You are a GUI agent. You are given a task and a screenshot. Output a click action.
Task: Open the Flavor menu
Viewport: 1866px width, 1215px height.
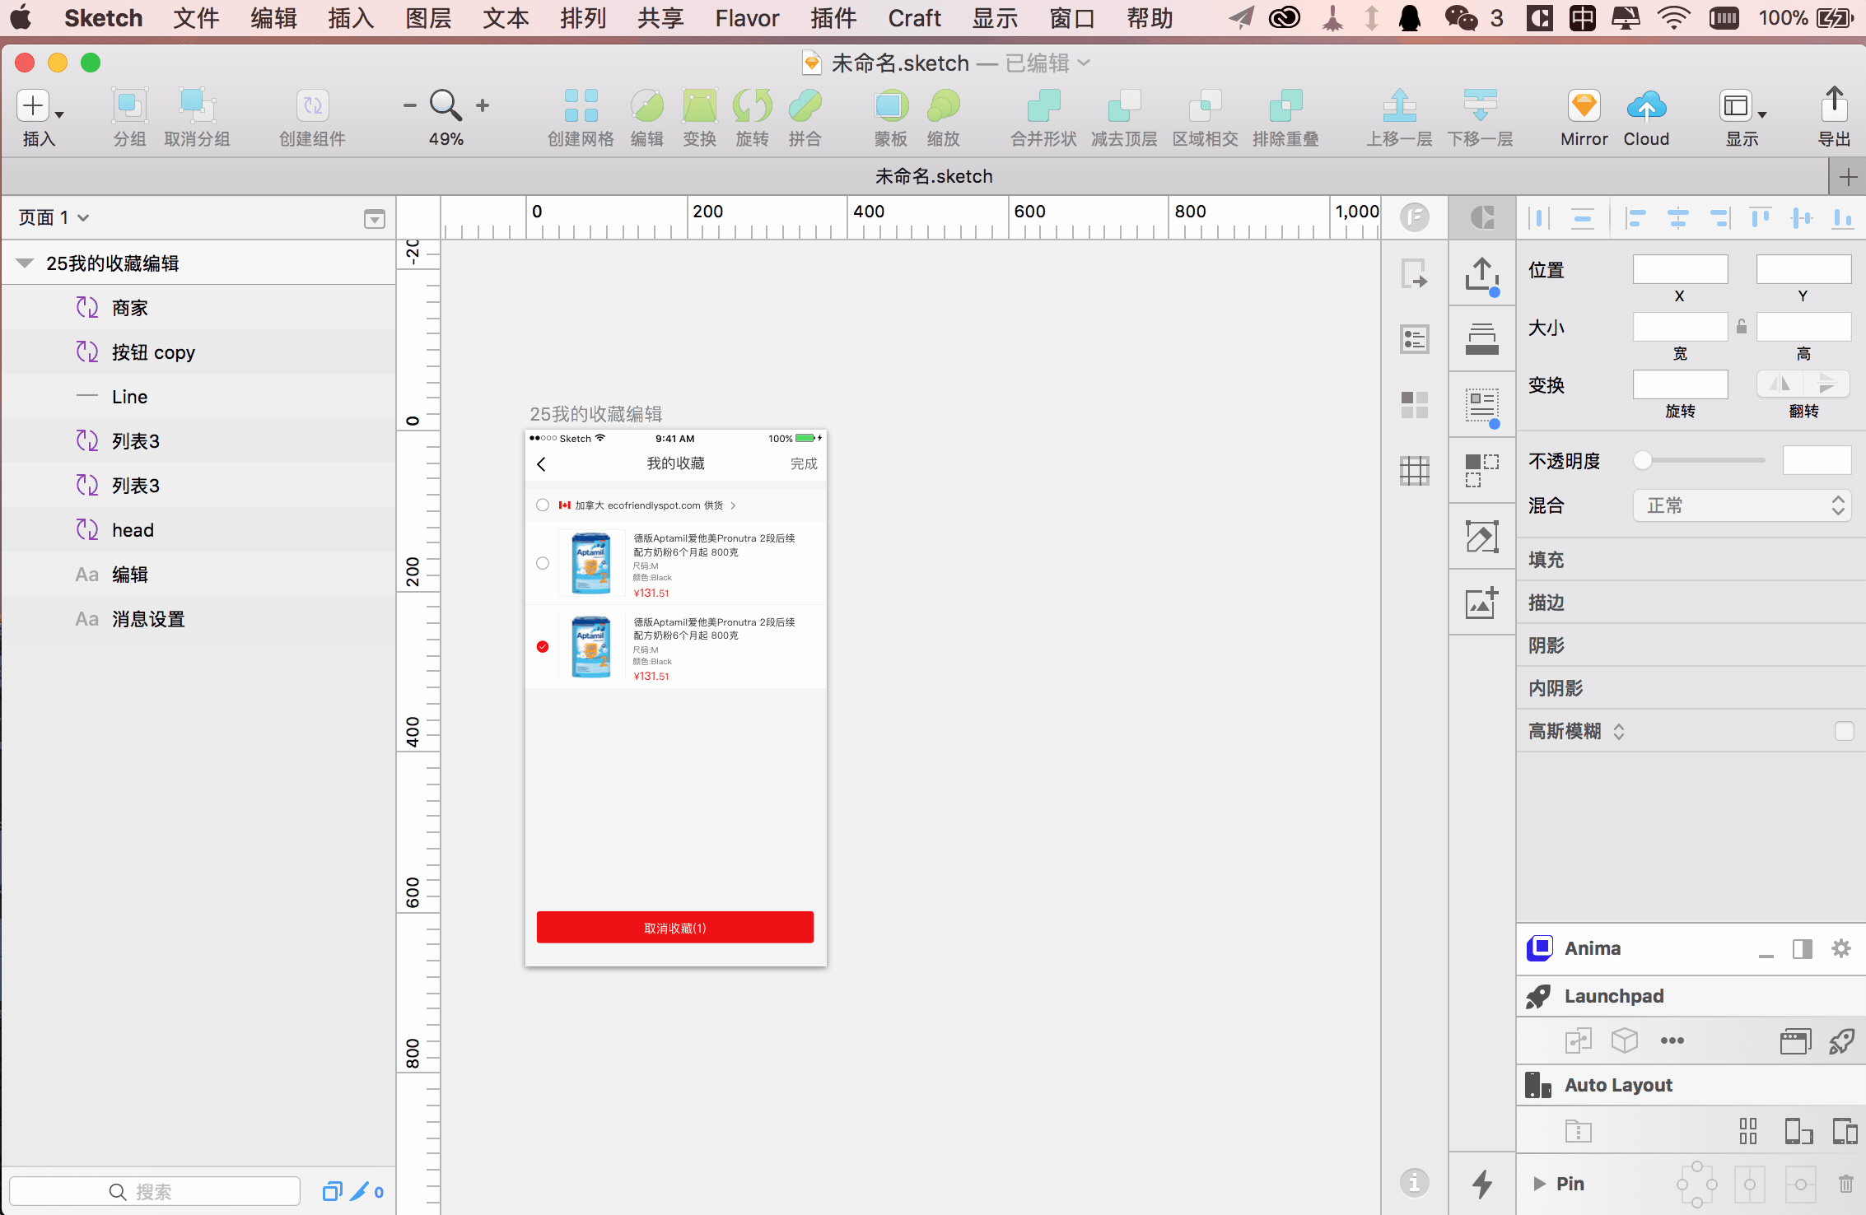point(747,18)
